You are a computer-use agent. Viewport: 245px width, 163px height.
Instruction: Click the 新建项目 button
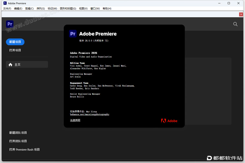(15, 42)
